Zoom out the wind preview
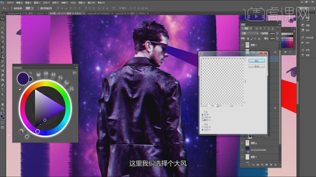Viewport: 316px width, 177px height. 203,106
